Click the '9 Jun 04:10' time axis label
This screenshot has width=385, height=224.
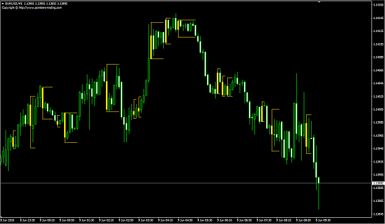pyautogui.click(x=166, y=220)
